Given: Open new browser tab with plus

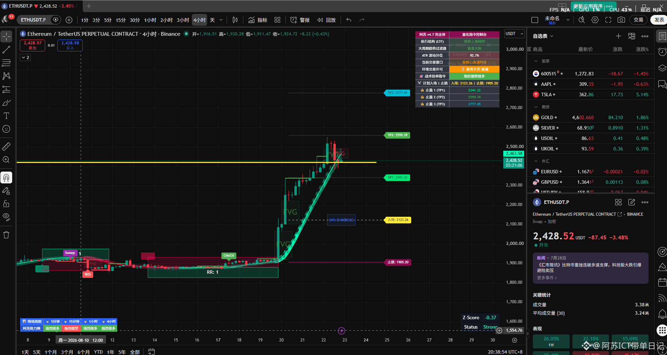Looking at the screenshot, I should pyautogui.click(x=89, y=6).
